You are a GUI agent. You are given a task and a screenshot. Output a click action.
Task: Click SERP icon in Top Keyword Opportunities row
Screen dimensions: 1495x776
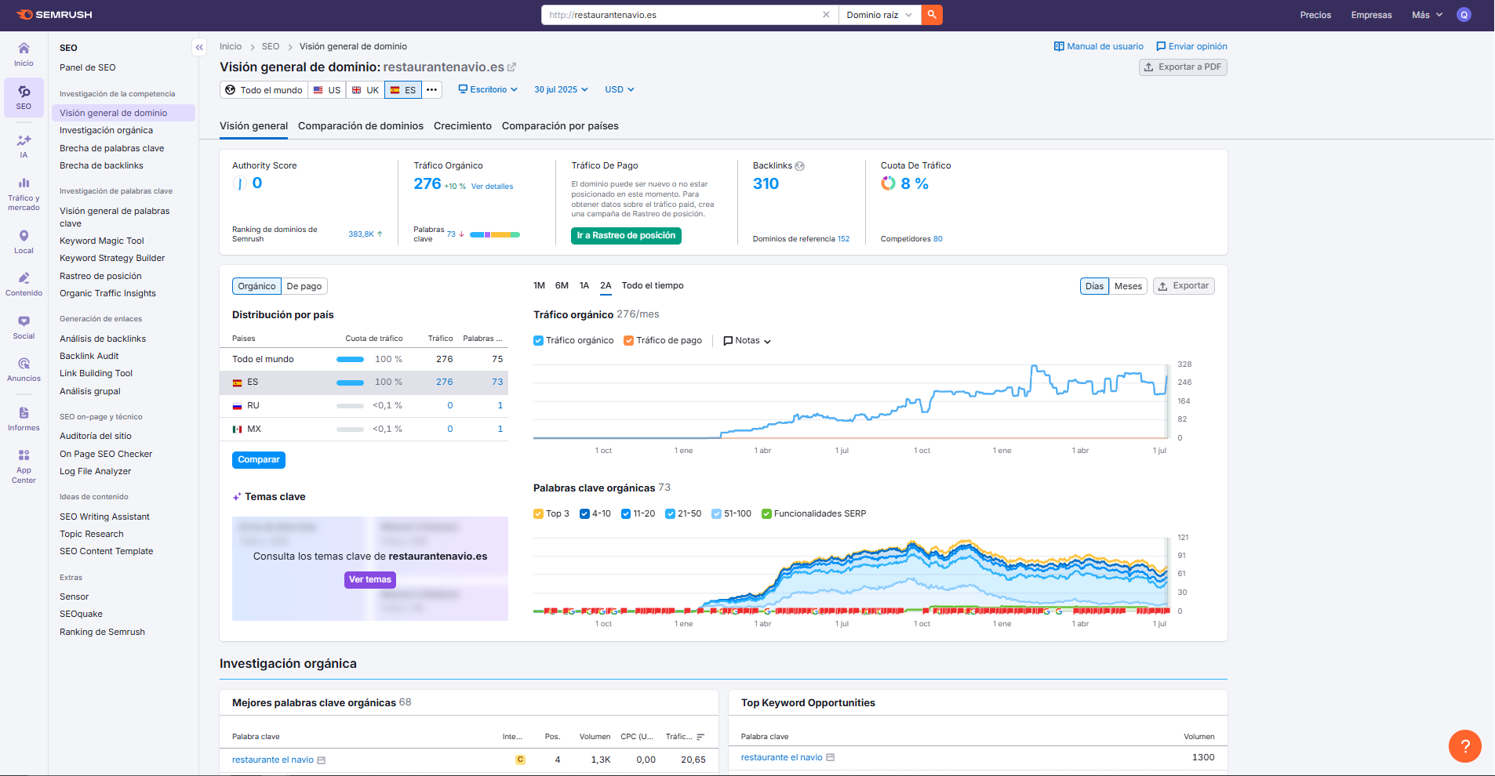831,757
